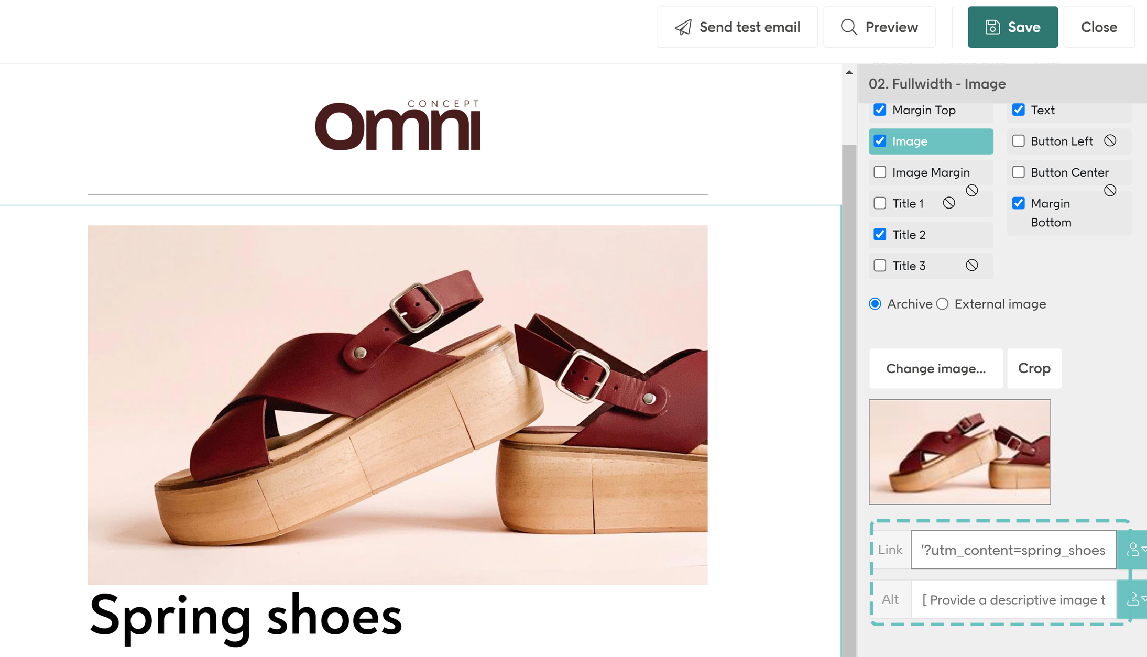Select the Omni Concept logo in canvas
The height and width of the screenshot is (657, 1147).
point(398,125)
